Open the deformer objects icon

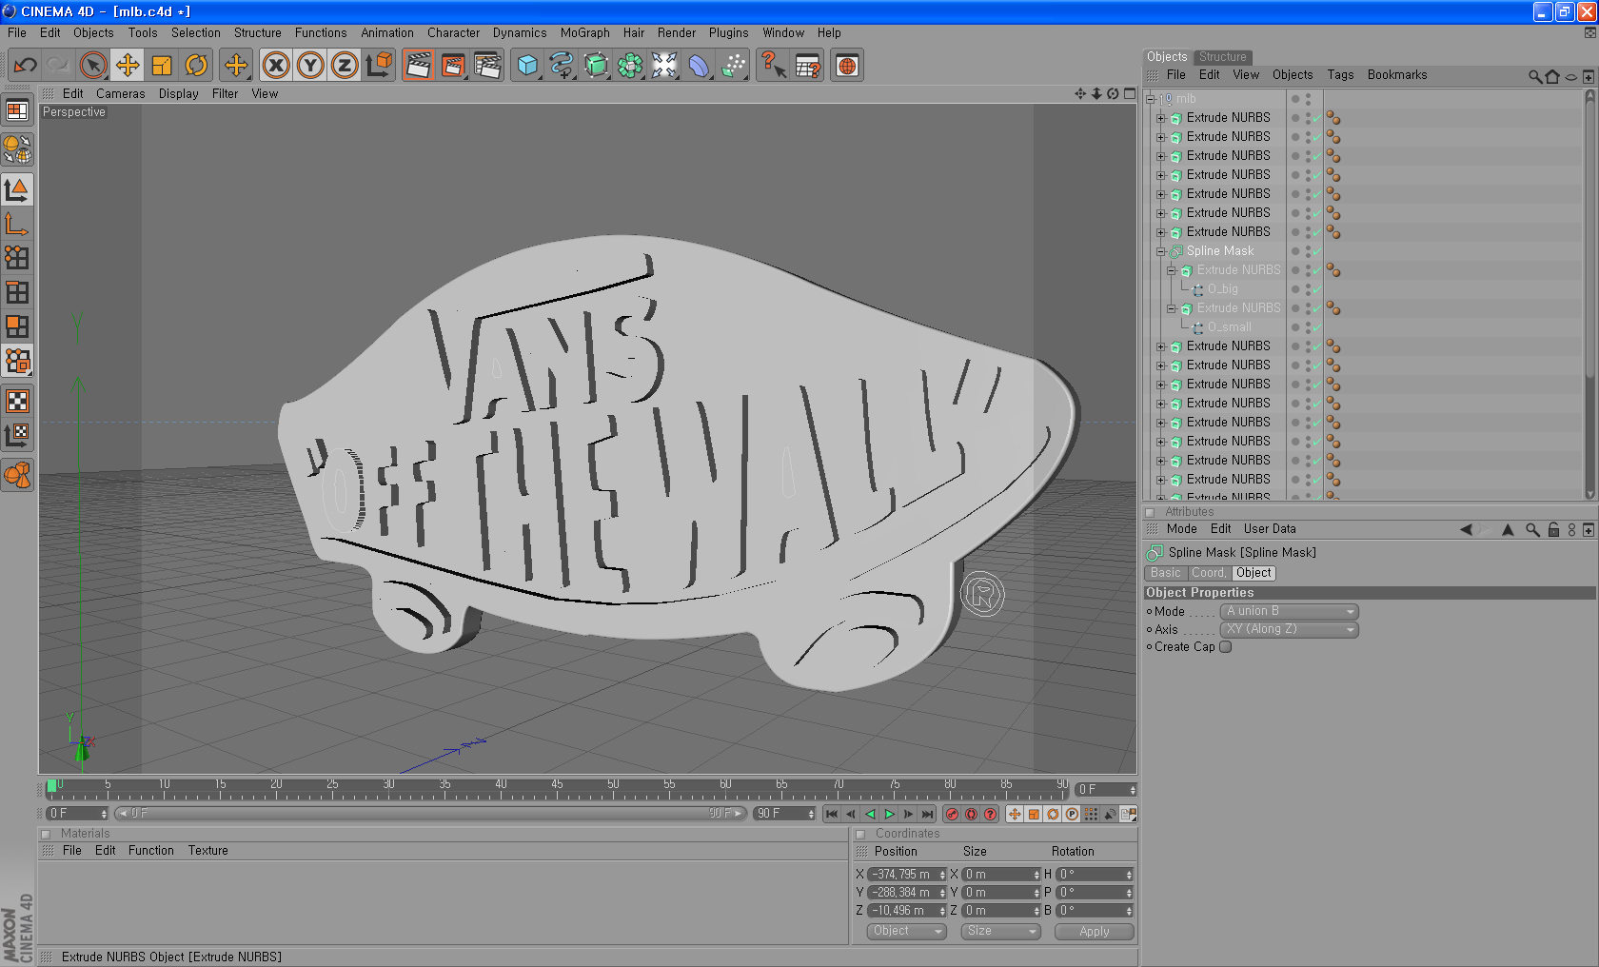[699, 66]
